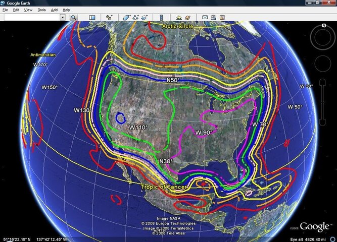This screenshot has height=242, width=337.
Task: Click the Print icon
Action: tap(213, 17)
